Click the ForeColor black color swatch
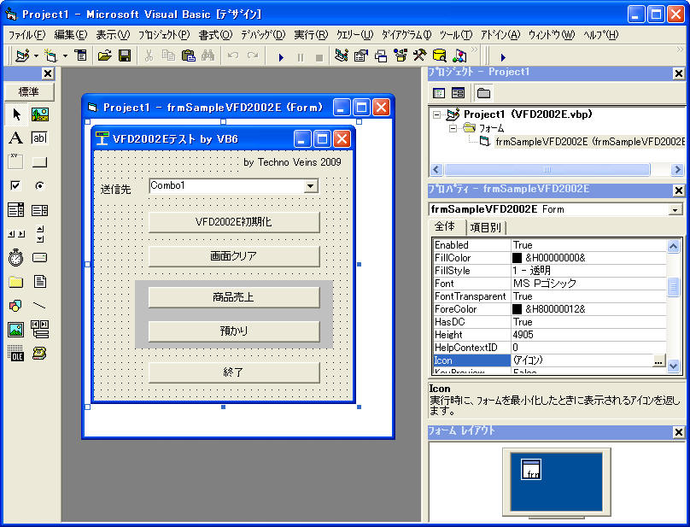This screenshot has width=690, height=527. [517, 309]
